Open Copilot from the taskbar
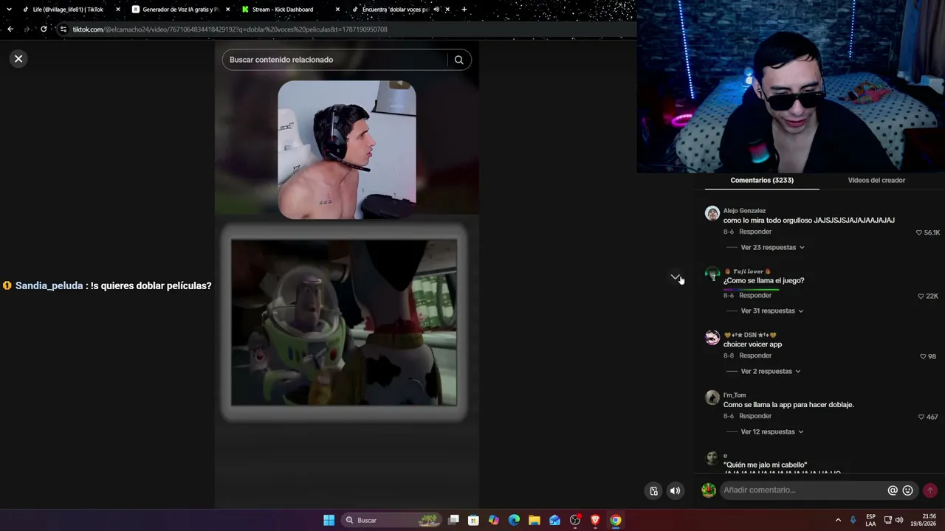 494,521
